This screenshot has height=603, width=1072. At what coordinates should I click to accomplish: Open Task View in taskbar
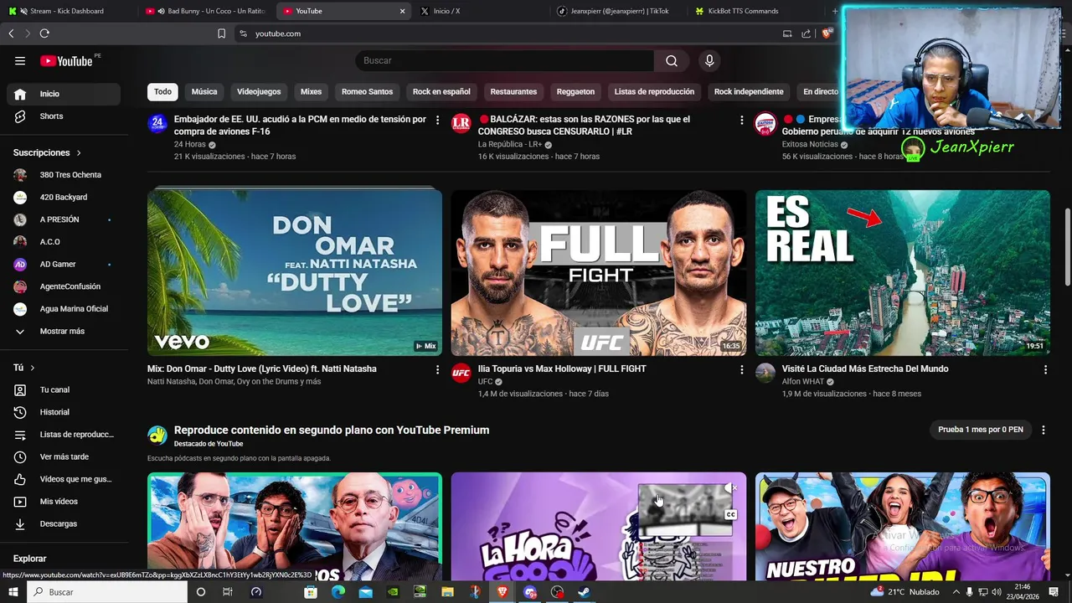pyautogui.click(x=227, y=592)
